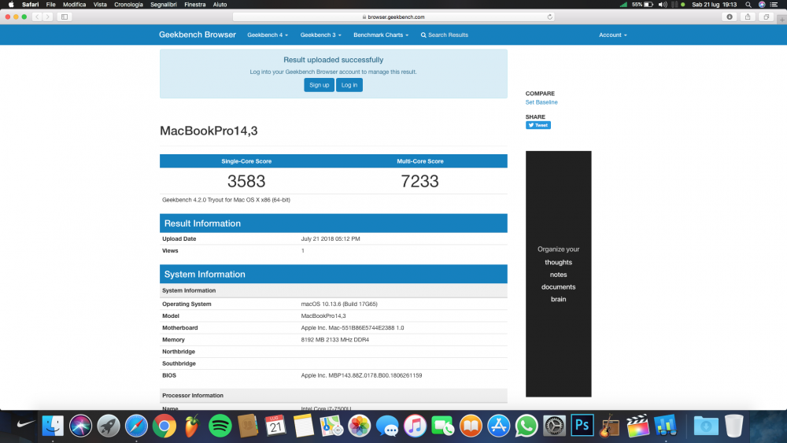This screenshot has width=787, height=443.
Task: Open Google Chrome from the Dock
Action: (x=164, y=426)
